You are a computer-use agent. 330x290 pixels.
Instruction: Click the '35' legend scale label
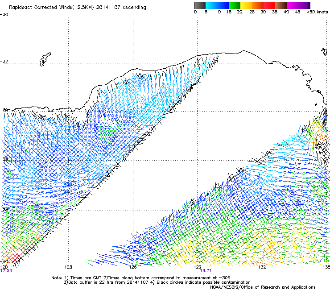click(275, 12)
